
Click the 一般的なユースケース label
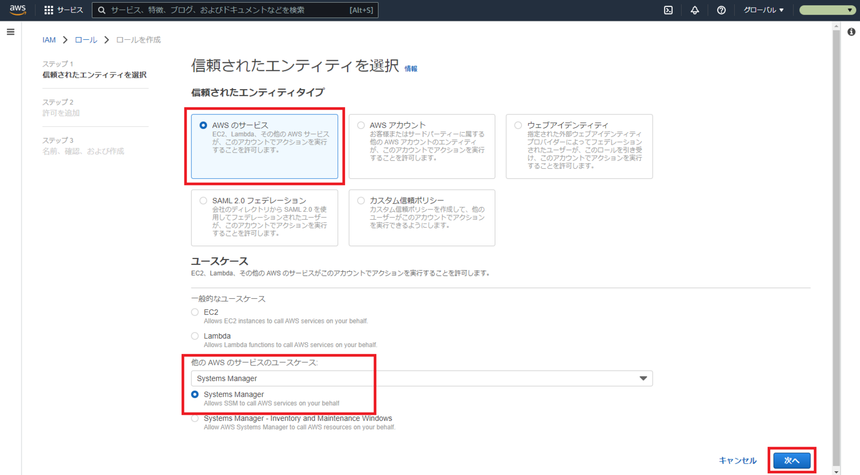(x=228, y=299)
